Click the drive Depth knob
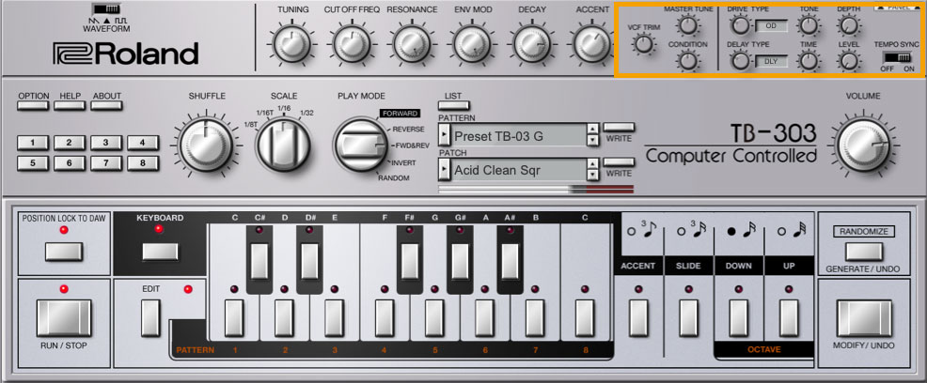 click(848, 25)
